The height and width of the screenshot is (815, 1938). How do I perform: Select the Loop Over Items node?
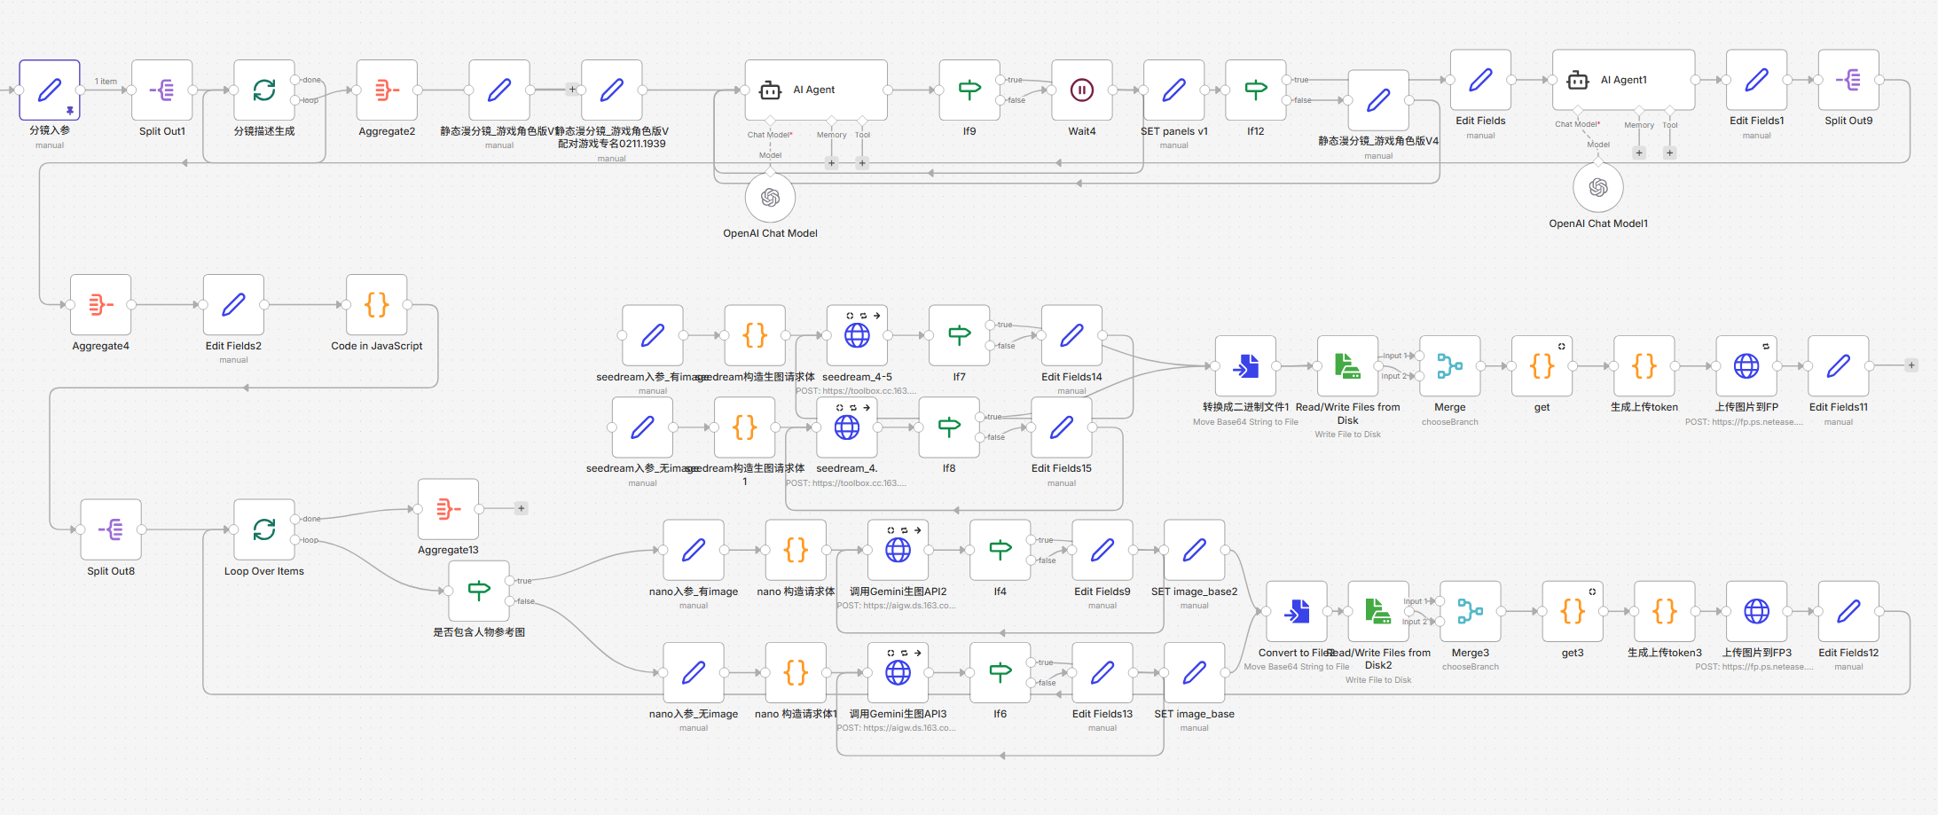tap(264, 530)
